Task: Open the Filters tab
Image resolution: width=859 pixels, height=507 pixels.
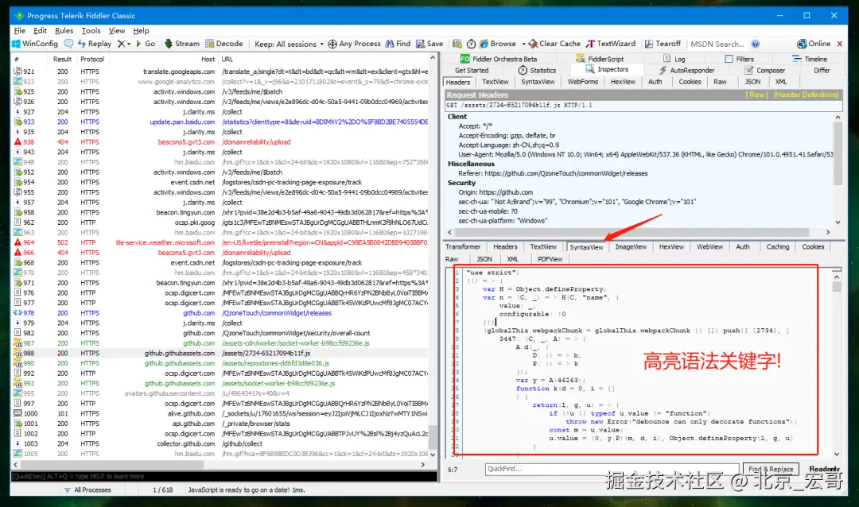Action: coord(740,59)
